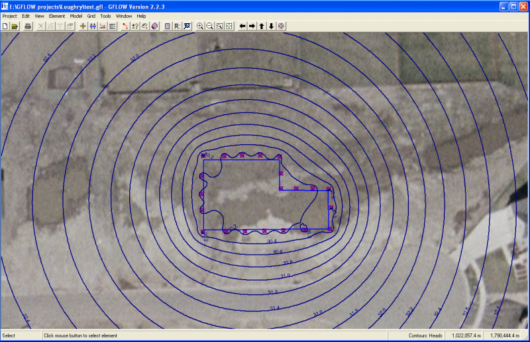This screenshot has height=342, width=530.
Task: Click 'Click mouse button to select element' hint
Action: [80, 335]
